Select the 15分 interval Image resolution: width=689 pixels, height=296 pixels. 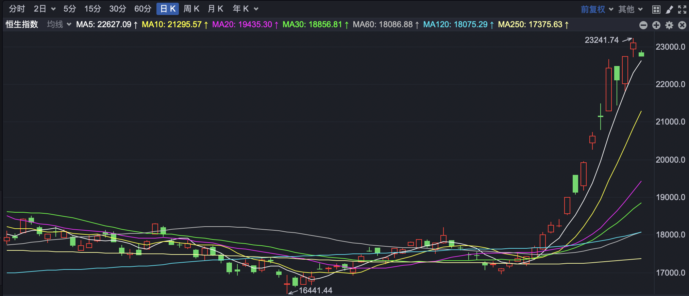(93, 9)
